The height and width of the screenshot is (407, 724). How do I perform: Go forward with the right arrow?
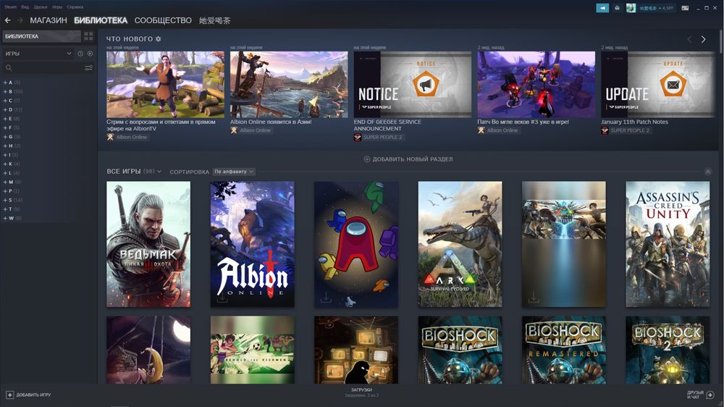coord(20,20)
